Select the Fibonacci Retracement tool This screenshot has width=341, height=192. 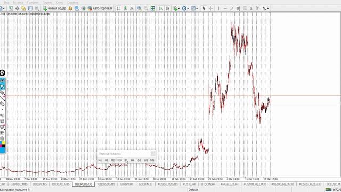pyautogui.click(x=245, y=9)
